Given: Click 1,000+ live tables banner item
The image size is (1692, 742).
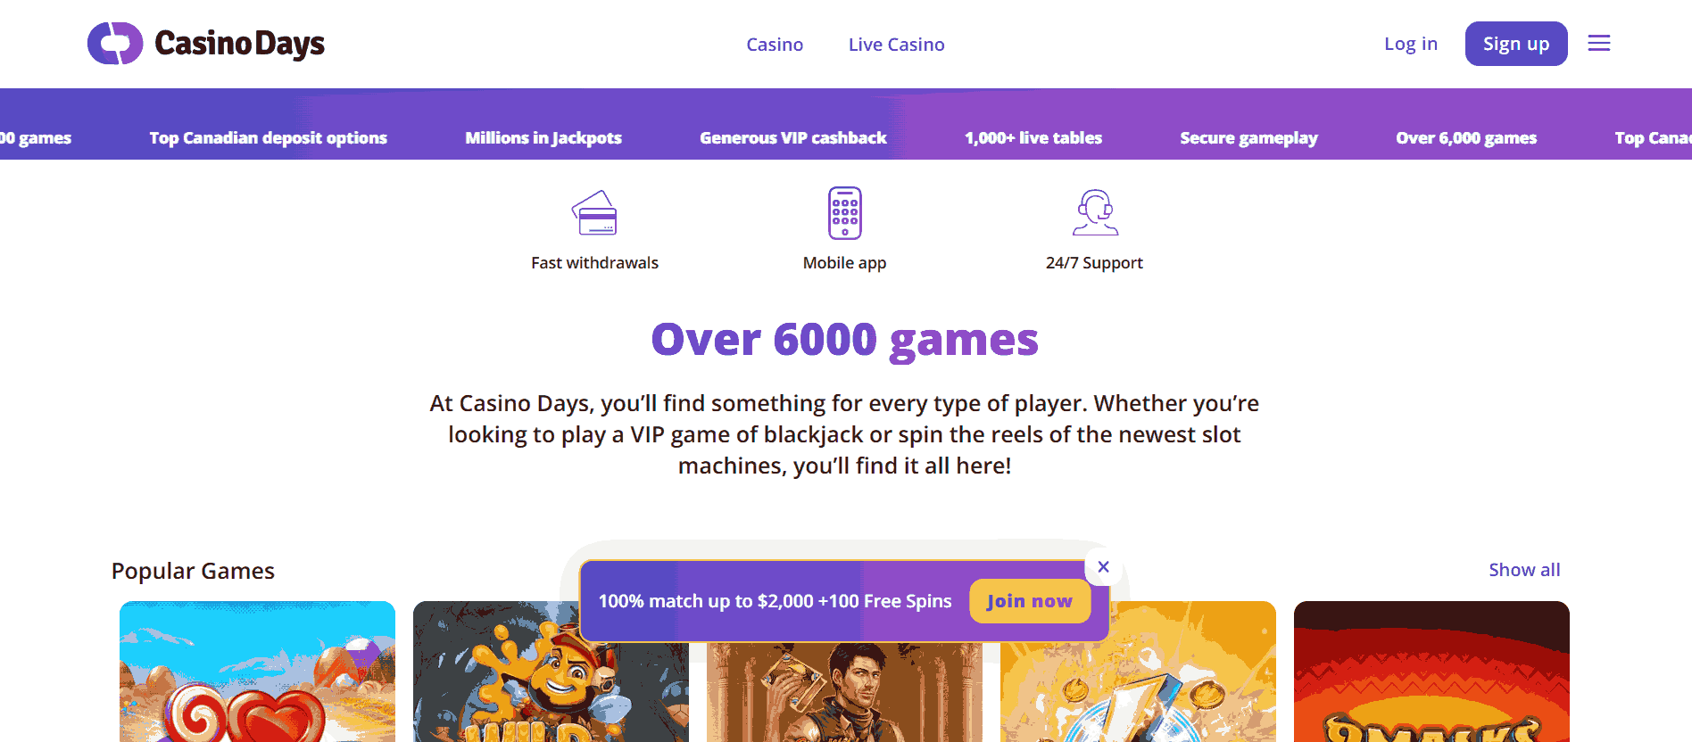Looking at the screenshot, I should pyautogui.click(x=1033, y=137).
